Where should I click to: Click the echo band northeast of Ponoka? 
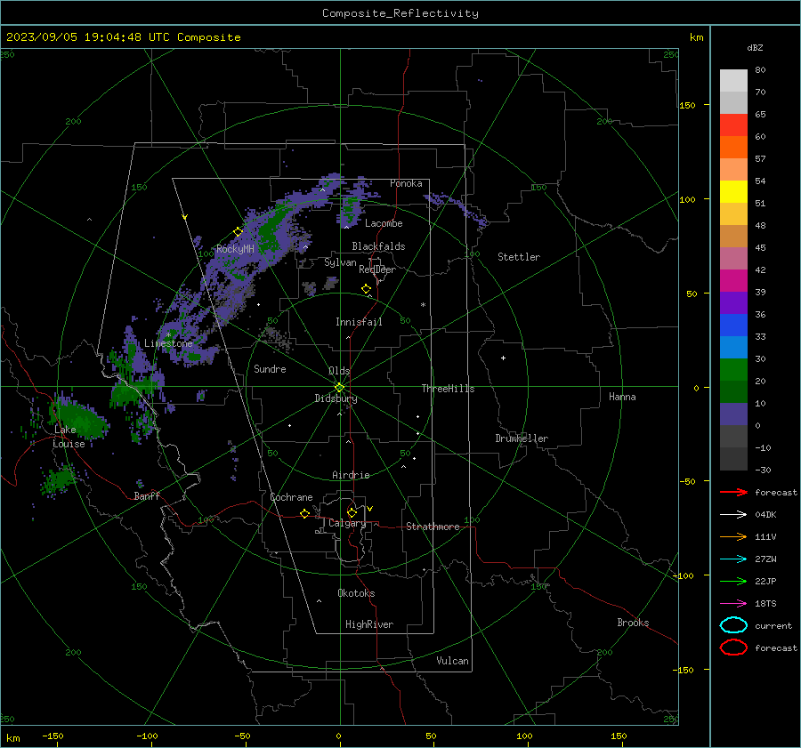point(457,206)
